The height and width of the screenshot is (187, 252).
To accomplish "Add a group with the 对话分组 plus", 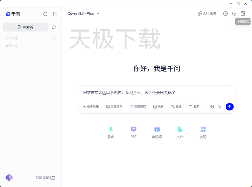I will click(x=54, y=38).
